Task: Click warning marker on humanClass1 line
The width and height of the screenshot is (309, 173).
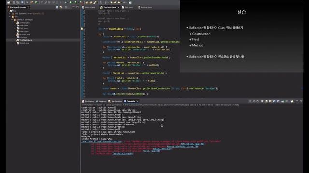Action: point(82,29)
